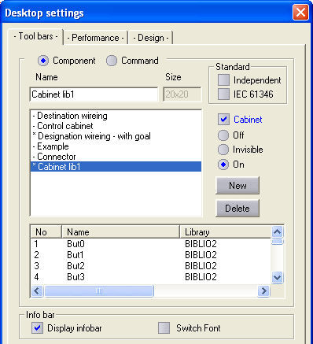Sort the table by the Library column
This screenshot has height=344, width=313.
pyautogui.click(x=225, y=232)
